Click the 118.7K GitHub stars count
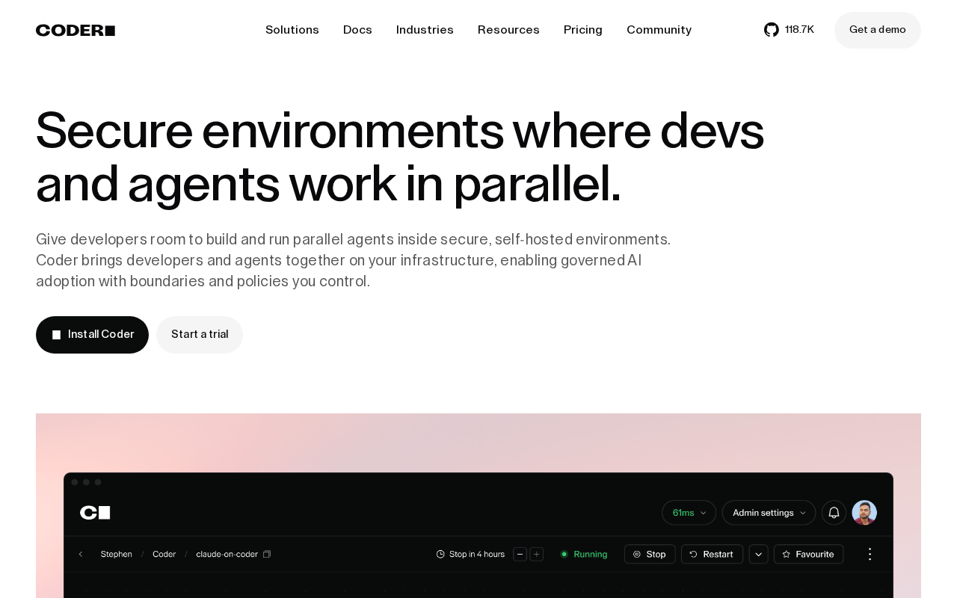This screenshot has width=957, height=598. 799,30
